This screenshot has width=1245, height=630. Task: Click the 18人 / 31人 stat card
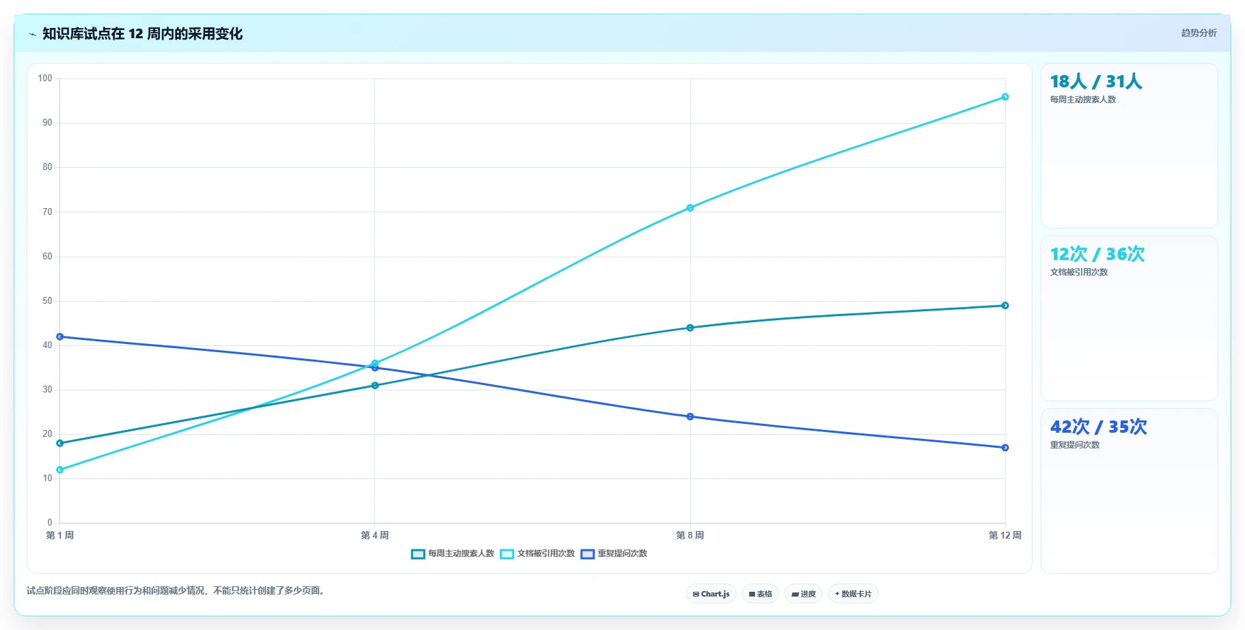(x=1130, y=146)
